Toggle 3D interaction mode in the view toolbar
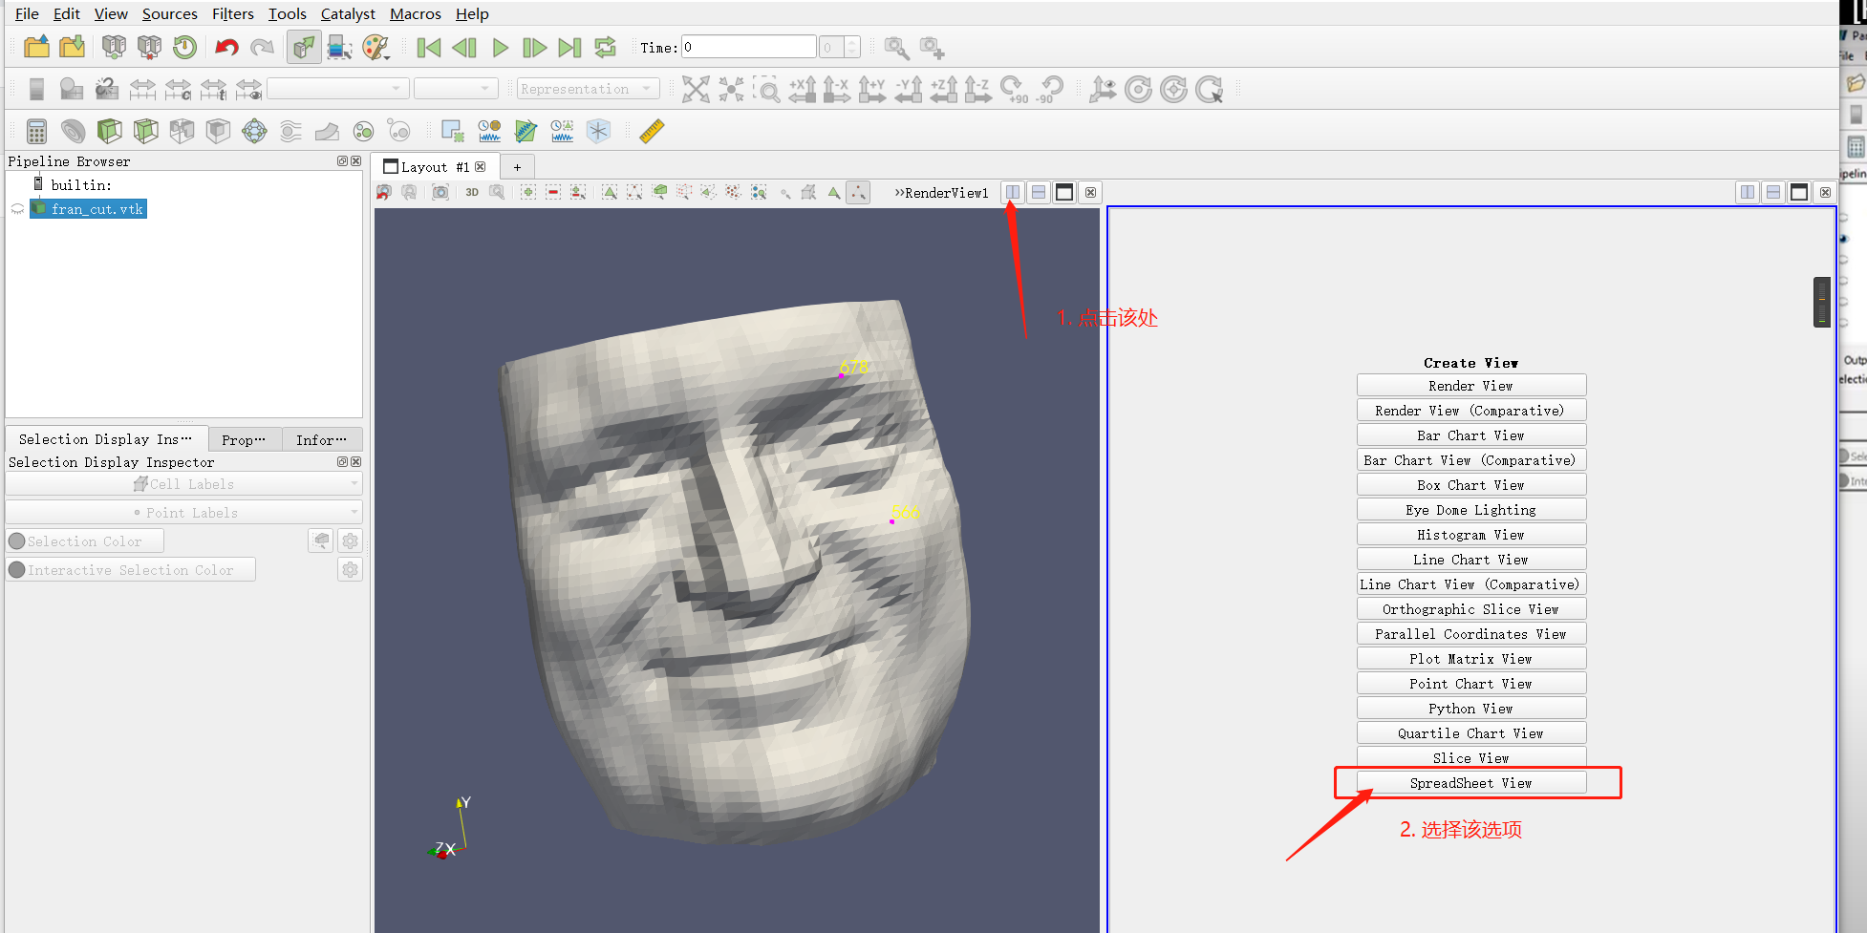Screen dimensions: 1867x933 point(471,192)
